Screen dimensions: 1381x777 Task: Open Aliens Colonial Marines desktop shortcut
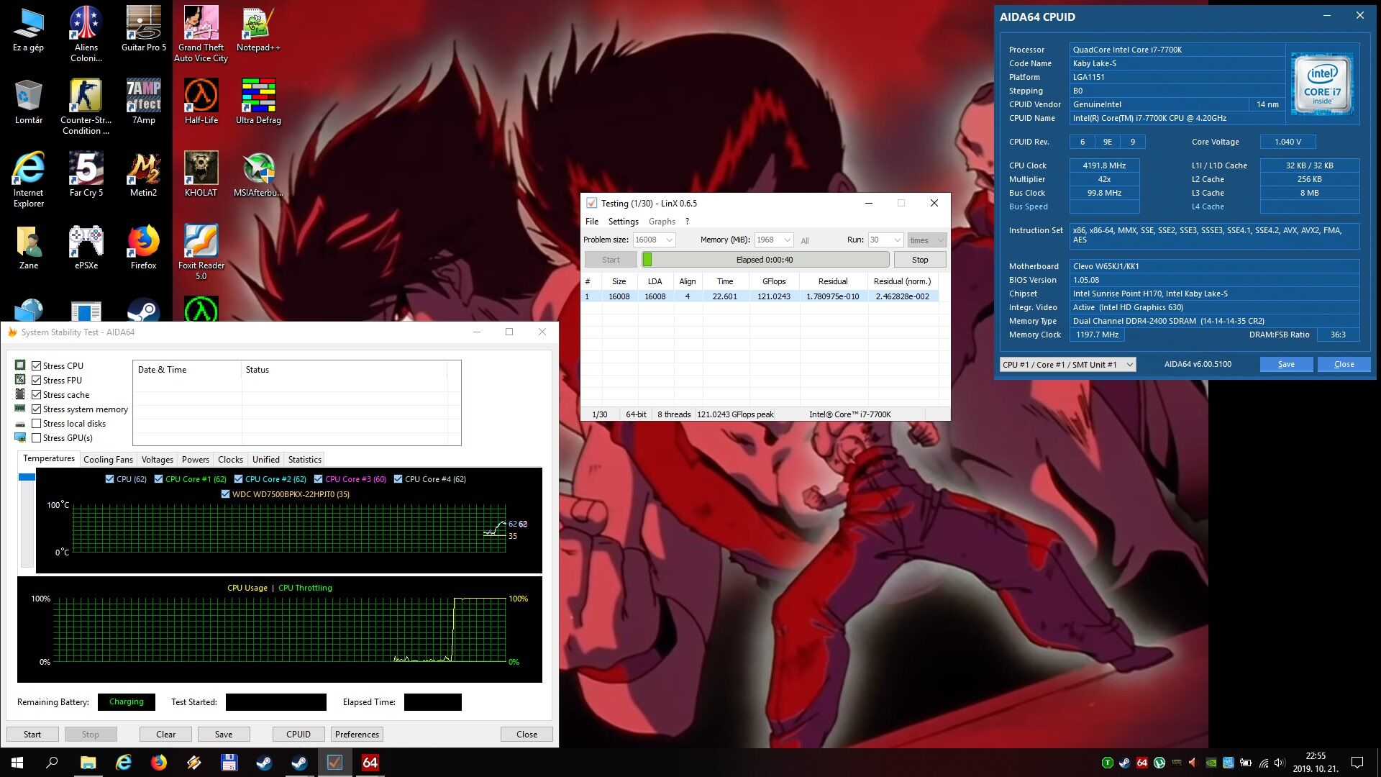[x=86, y=34]
